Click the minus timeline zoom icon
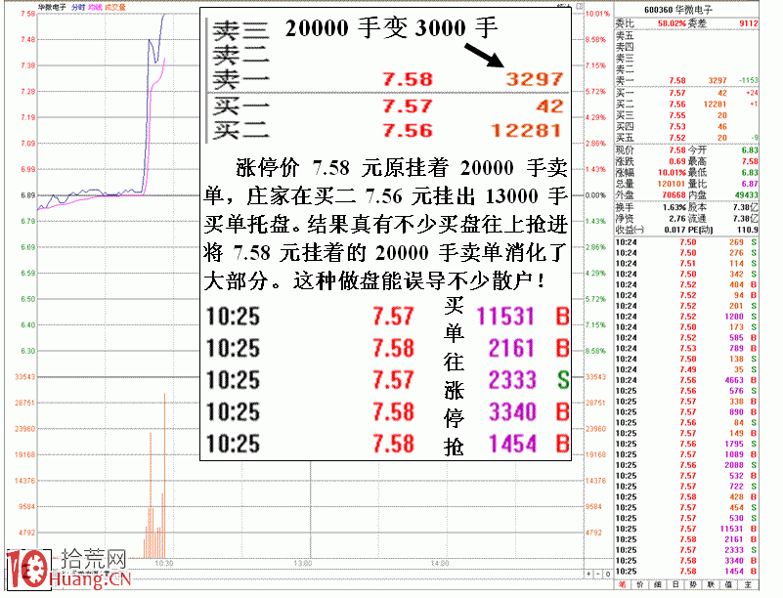The image size is (783, 598). [598, 574]
